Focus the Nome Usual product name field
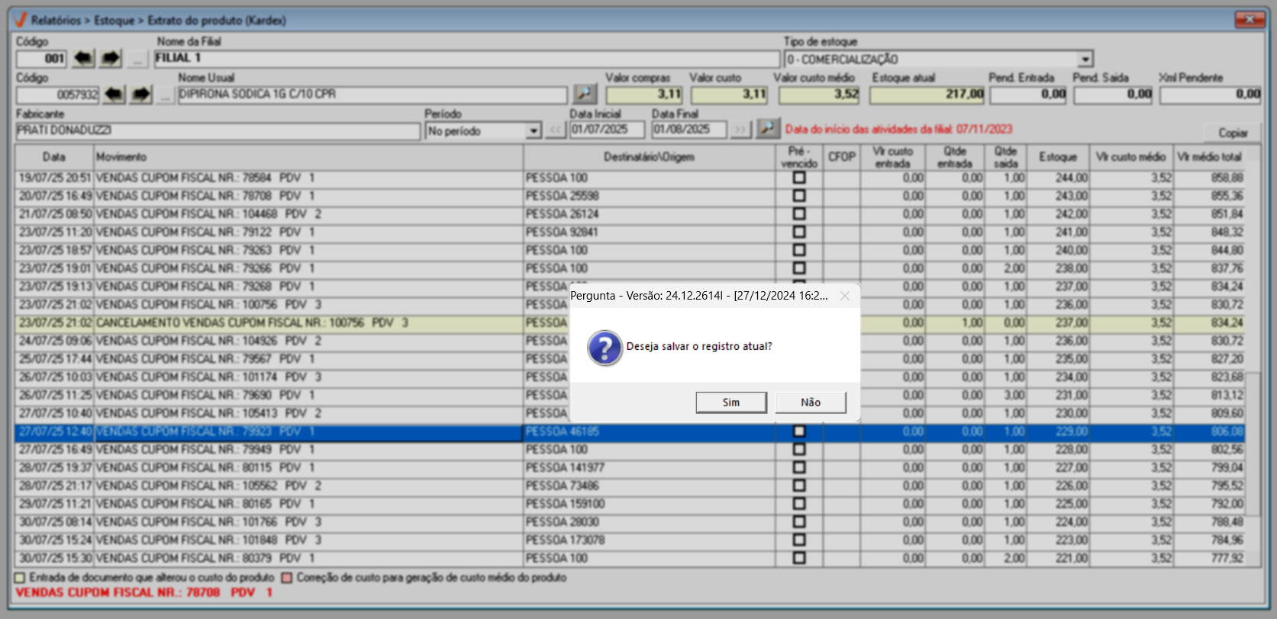The image size is (1277, 619). click(372, 95)
